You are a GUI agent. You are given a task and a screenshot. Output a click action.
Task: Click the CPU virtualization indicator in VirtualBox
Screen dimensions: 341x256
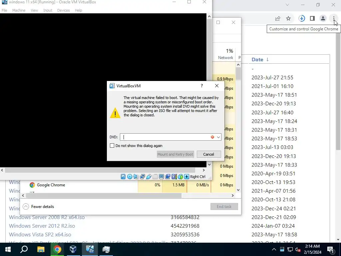coord(174,177)
